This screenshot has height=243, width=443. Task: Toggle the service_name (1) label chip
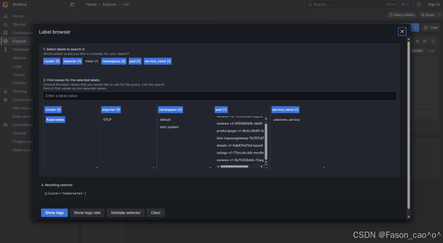tap(158, 61)
